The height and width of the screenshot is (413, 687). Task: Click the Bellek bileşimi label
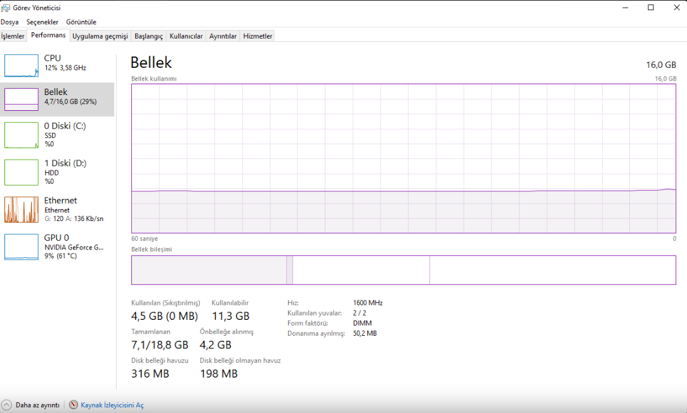tap(152, 250)
